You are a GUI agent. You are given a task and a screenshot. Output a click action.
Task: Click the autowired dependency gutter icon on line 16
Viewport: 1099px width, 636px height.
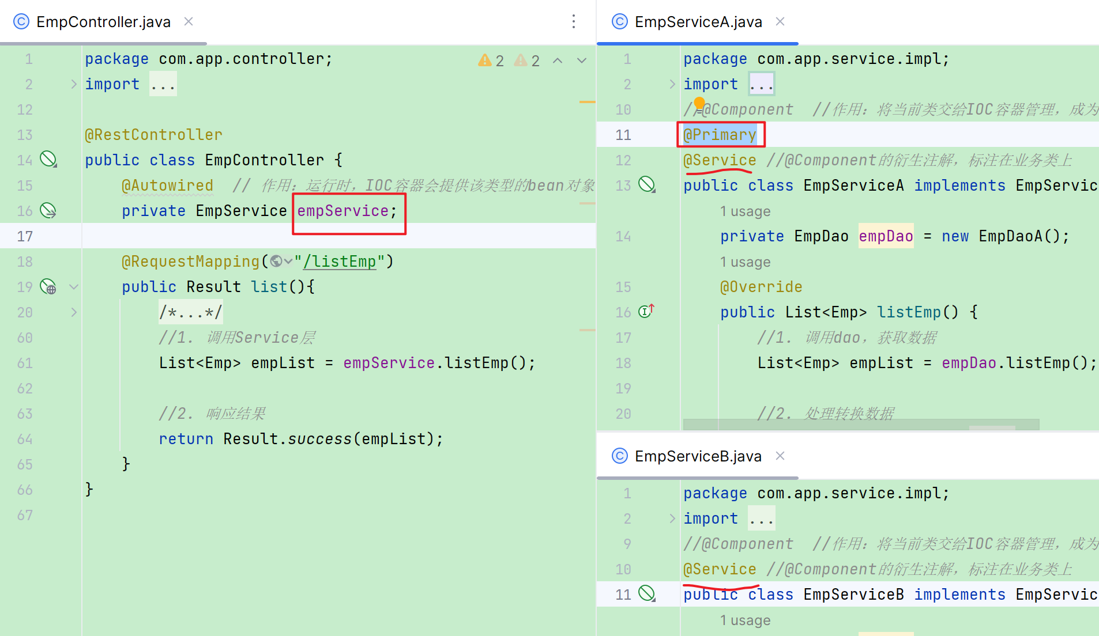click(48, 210)
